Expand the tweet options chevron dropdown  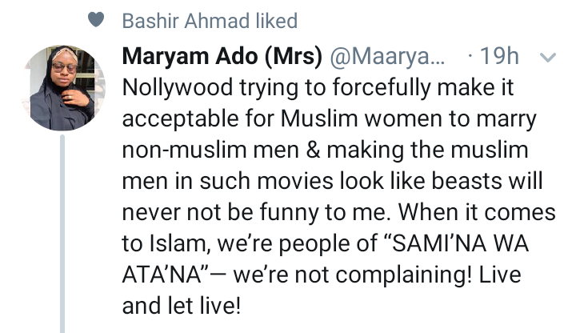click(x=548, y=58)
